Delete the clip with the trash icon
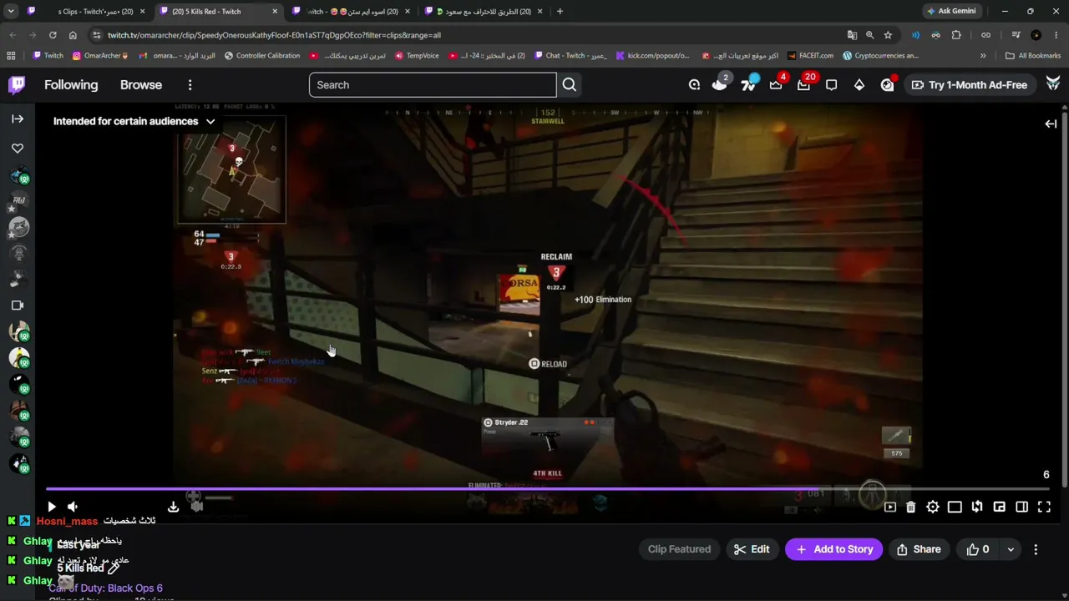Viewport: 1069px width, 601px height. point(911,507)
